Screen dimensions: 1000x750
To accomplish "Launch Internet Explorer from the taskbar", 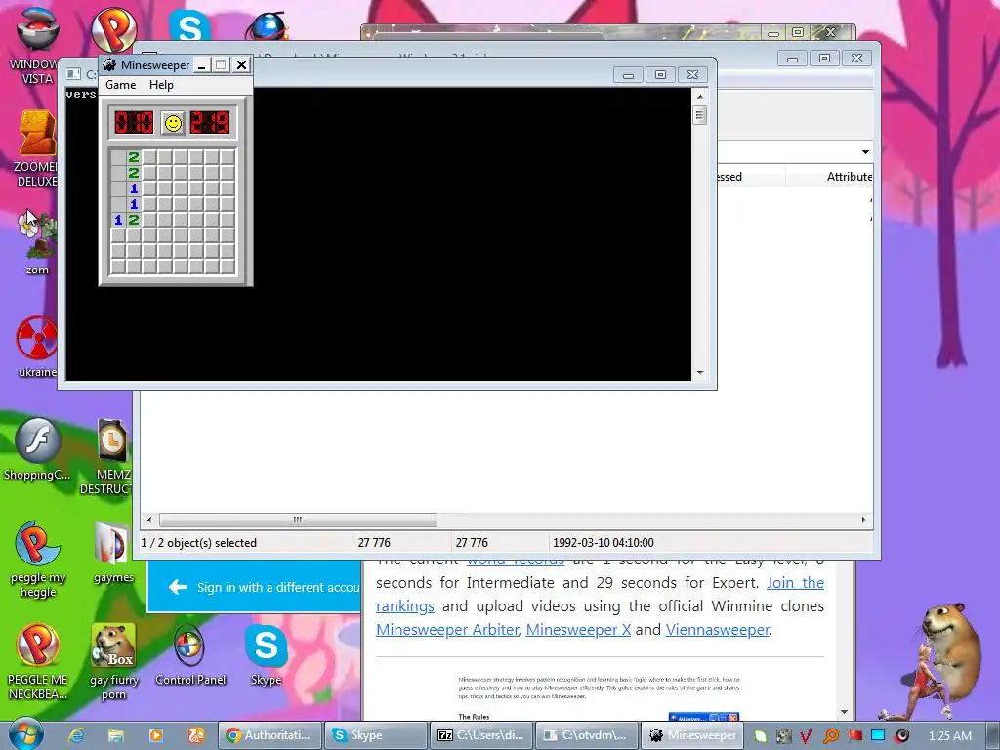I will click(x=76, y=735).
